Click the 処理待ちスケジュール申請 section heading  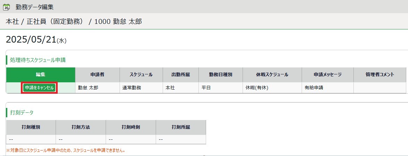click(x=38, y=60)
